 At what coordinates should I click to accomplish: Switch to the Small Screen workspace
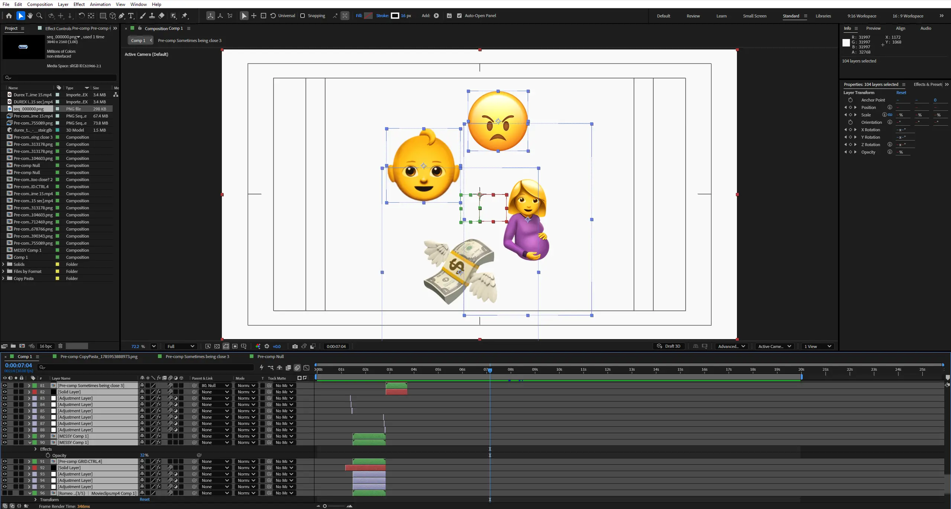point(754,16)
